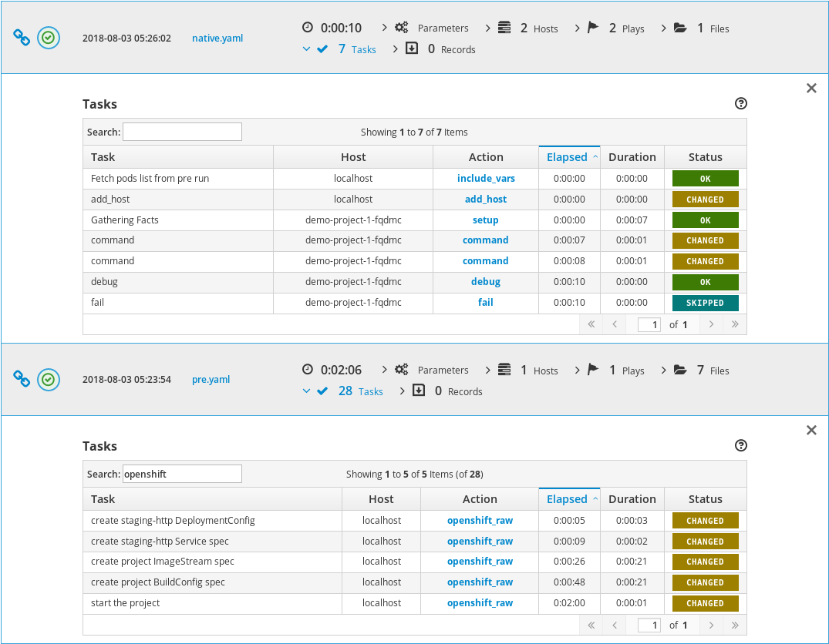Open the native.yaml playbook link
The width and height of the screenshot is (829, 644).
pyautogui.click(x=217, y=38)
